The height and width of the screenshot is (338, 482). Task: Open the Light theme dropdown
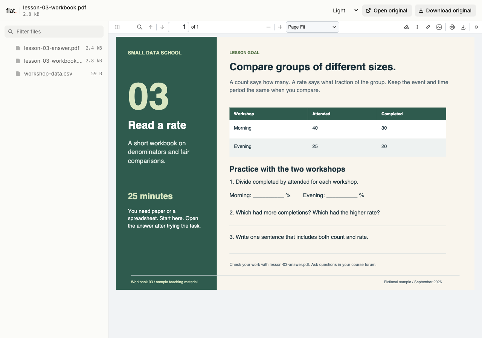(345, 11)
